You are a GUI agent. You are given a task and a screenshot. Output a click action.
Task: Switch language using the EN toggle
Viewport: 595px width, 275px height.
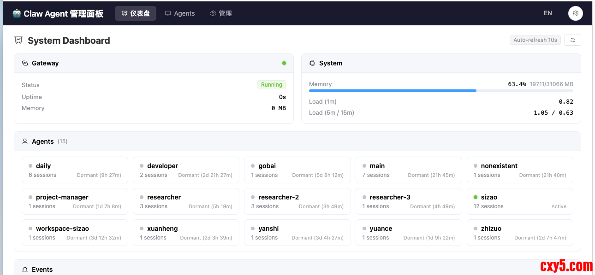(547, 13)
